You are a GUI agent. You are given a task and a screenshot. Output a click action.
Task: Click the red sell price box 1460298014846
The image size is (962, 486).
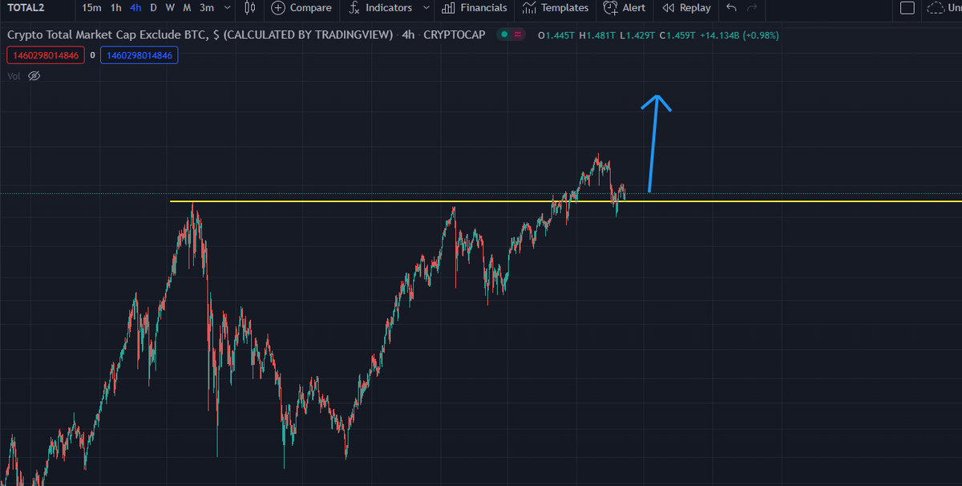[x=44, y=55]
